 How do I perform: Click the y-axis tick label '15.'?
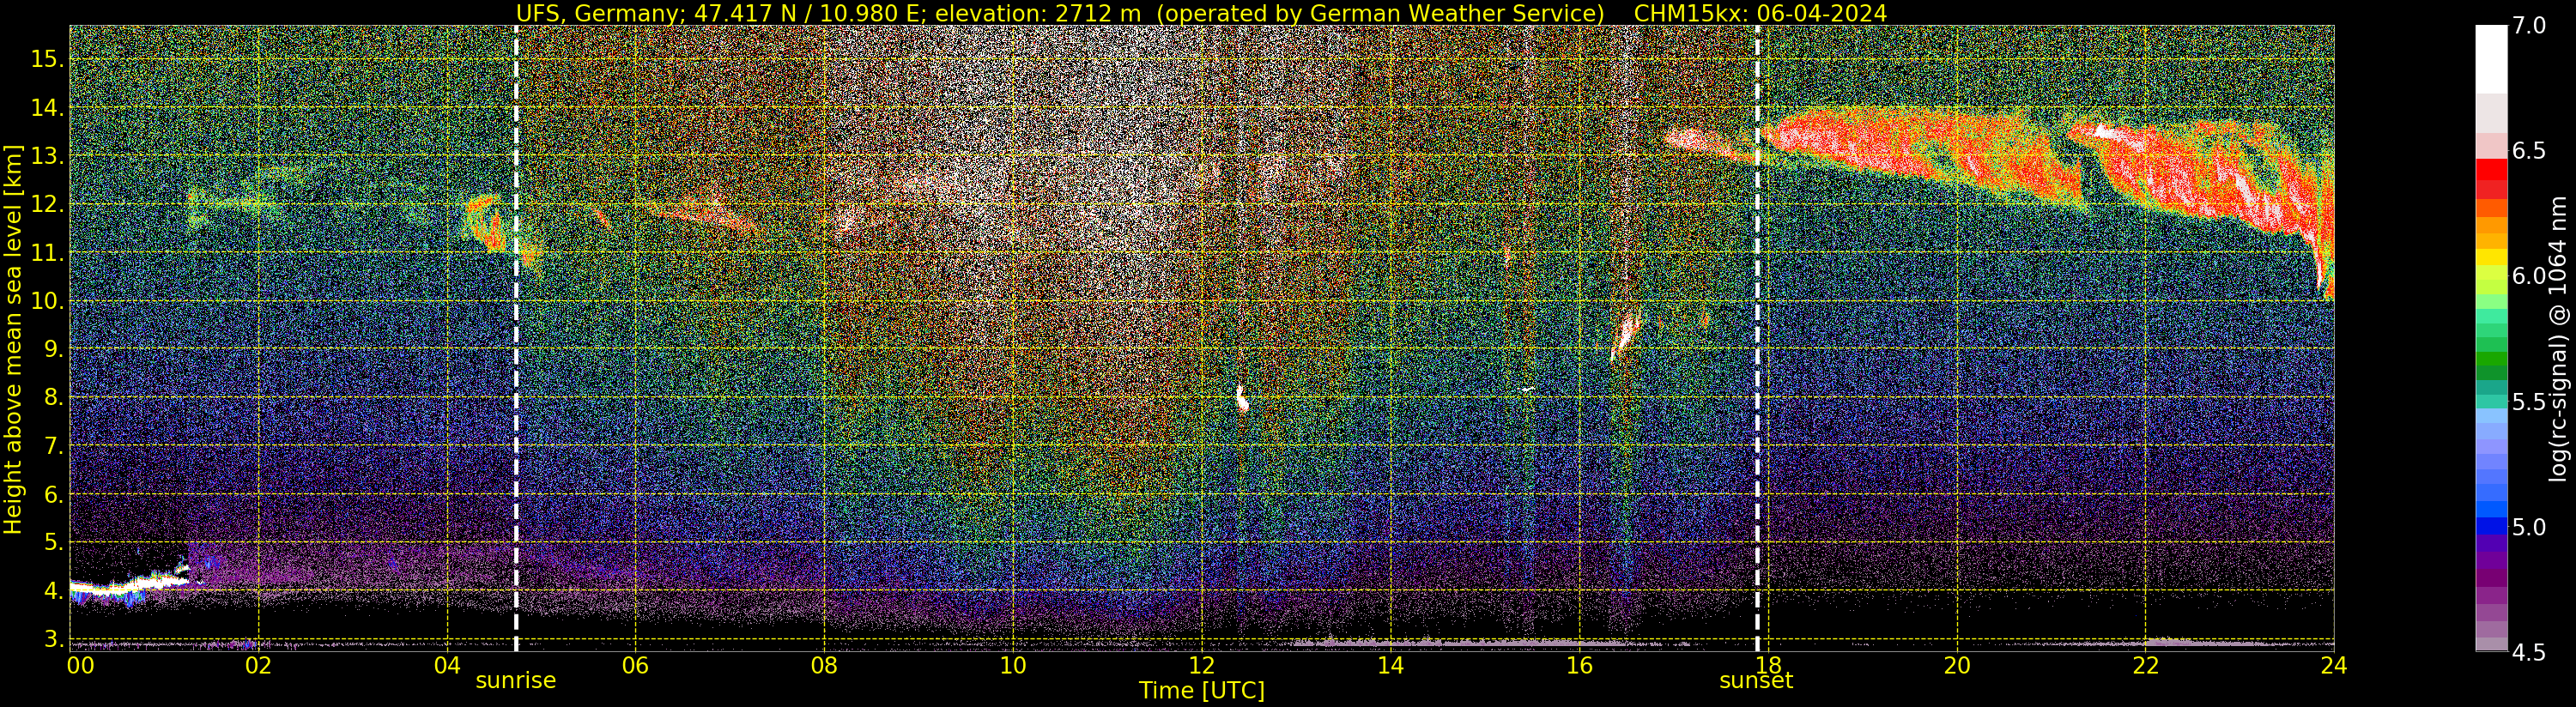tap(47, 59)
